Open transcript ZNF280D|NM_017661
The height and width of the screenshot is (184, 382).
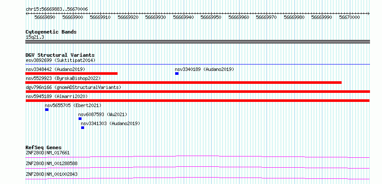click(48, 153)
